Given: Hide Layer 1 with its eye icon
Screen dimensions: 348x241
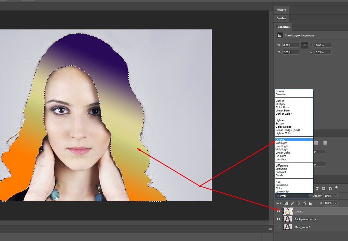Looking at the screenshot, I should (278, 211).
